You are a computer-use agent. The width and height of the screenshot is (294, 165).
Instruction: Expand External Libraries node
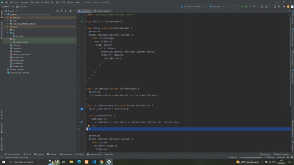5,69
